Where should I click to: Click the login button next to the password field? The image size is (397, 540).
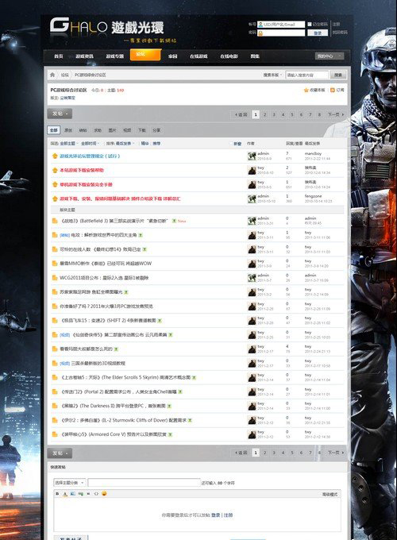(x=318, y=33)
